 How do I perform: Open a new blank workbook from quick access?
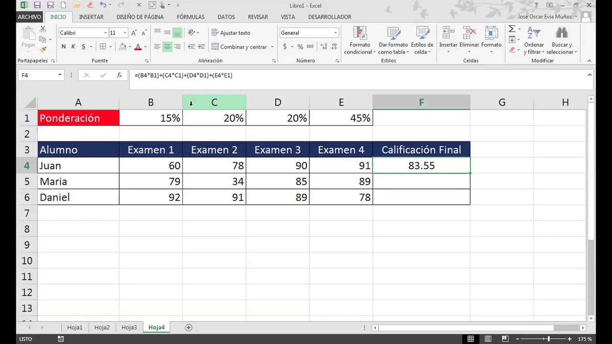point(64,5)
